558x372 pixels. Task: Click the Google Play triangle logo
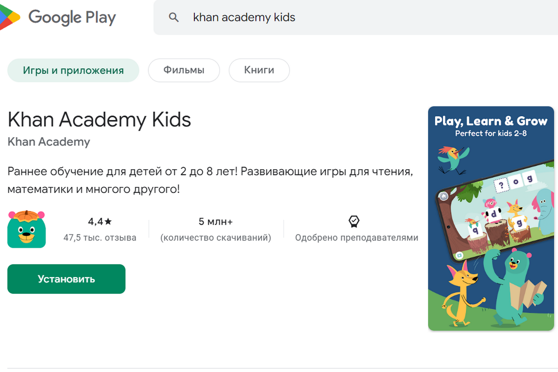pyautogui.click(x=9, y=17)
